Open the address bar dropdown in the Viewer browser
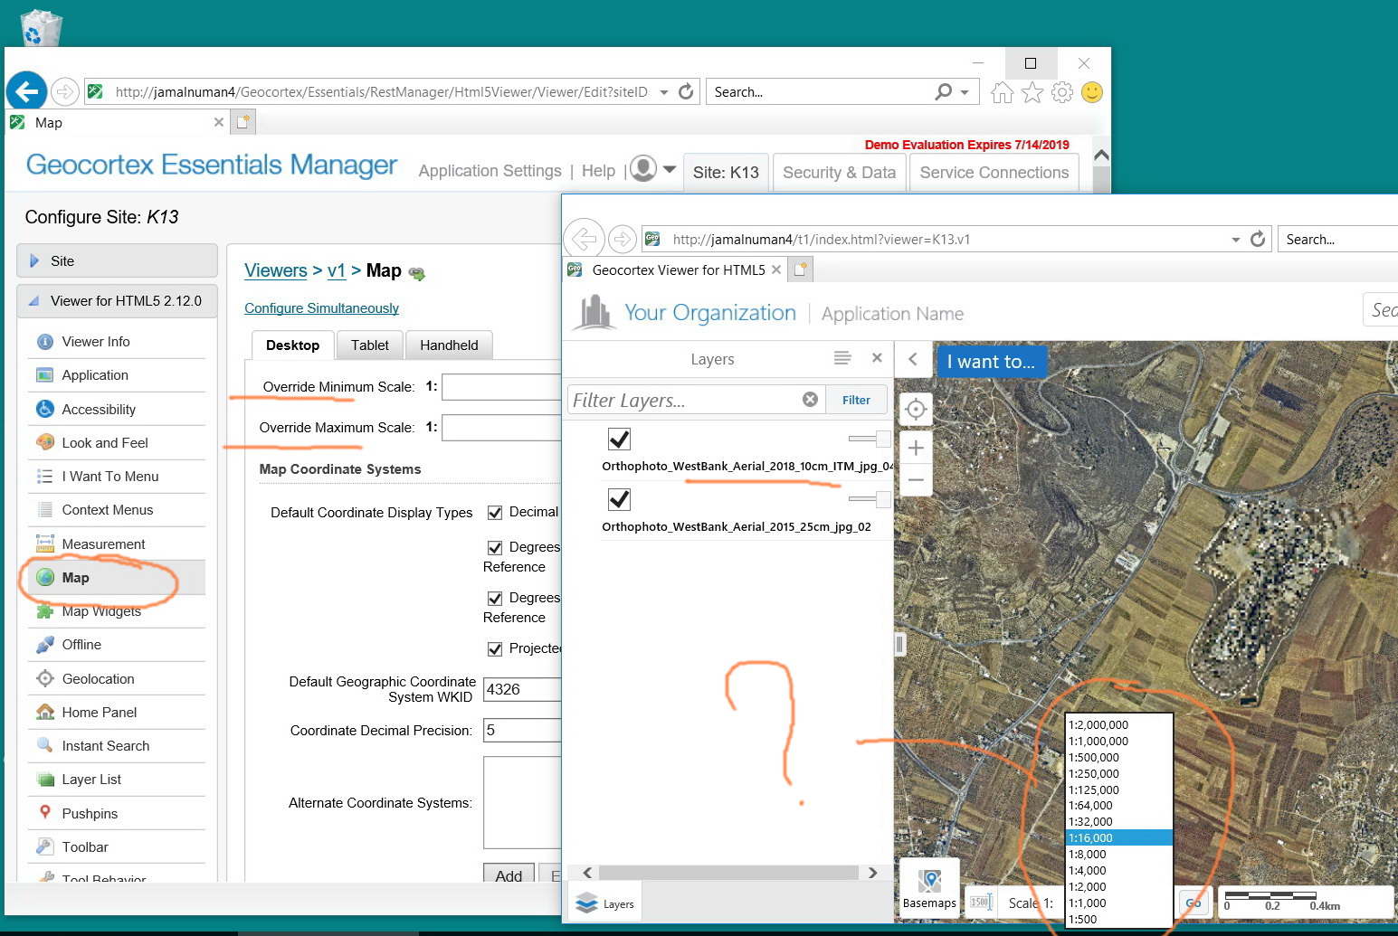The image size is (1398, 936). click(1236, 240)
